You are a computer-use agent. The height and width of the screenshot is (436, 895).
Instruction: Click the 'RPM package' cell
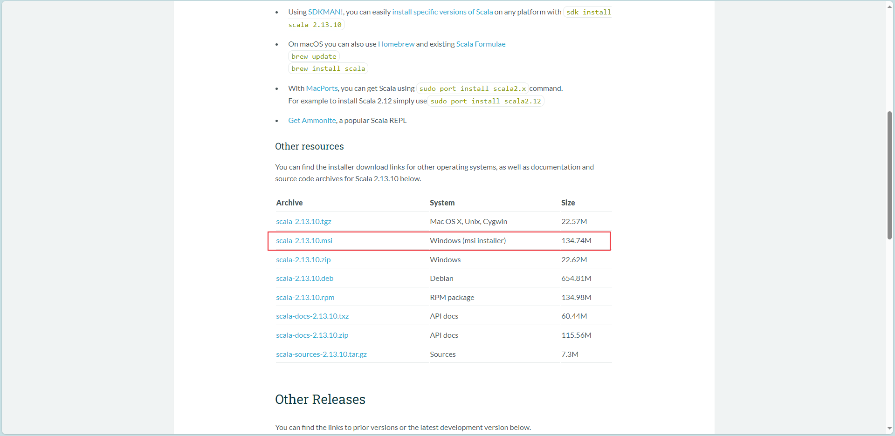452,298
